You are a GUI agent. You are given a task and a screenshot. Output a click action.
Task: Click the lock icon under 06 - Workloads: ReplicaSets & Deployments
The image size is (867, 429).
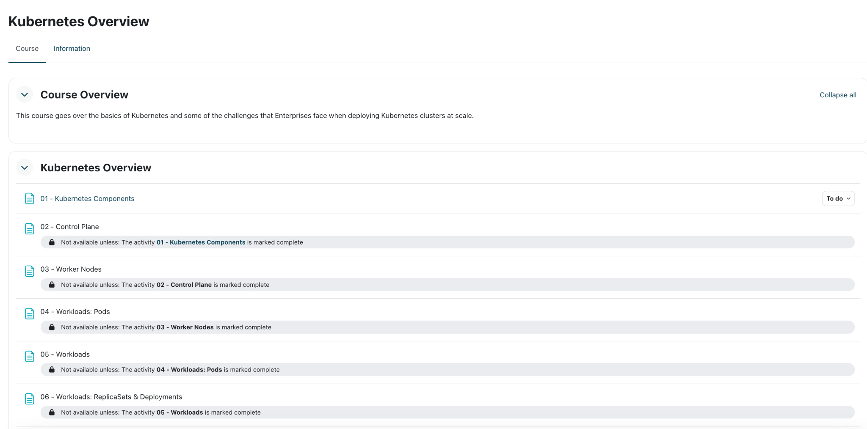pos(52,412)
